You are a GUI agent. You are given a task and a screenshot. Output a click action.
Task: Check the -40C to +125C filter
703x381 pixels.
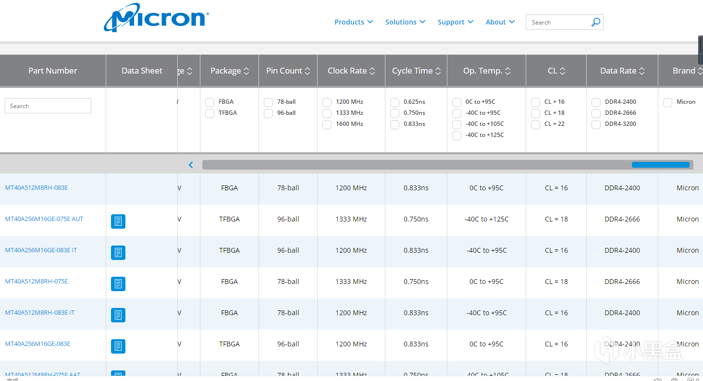coord(456,135)
